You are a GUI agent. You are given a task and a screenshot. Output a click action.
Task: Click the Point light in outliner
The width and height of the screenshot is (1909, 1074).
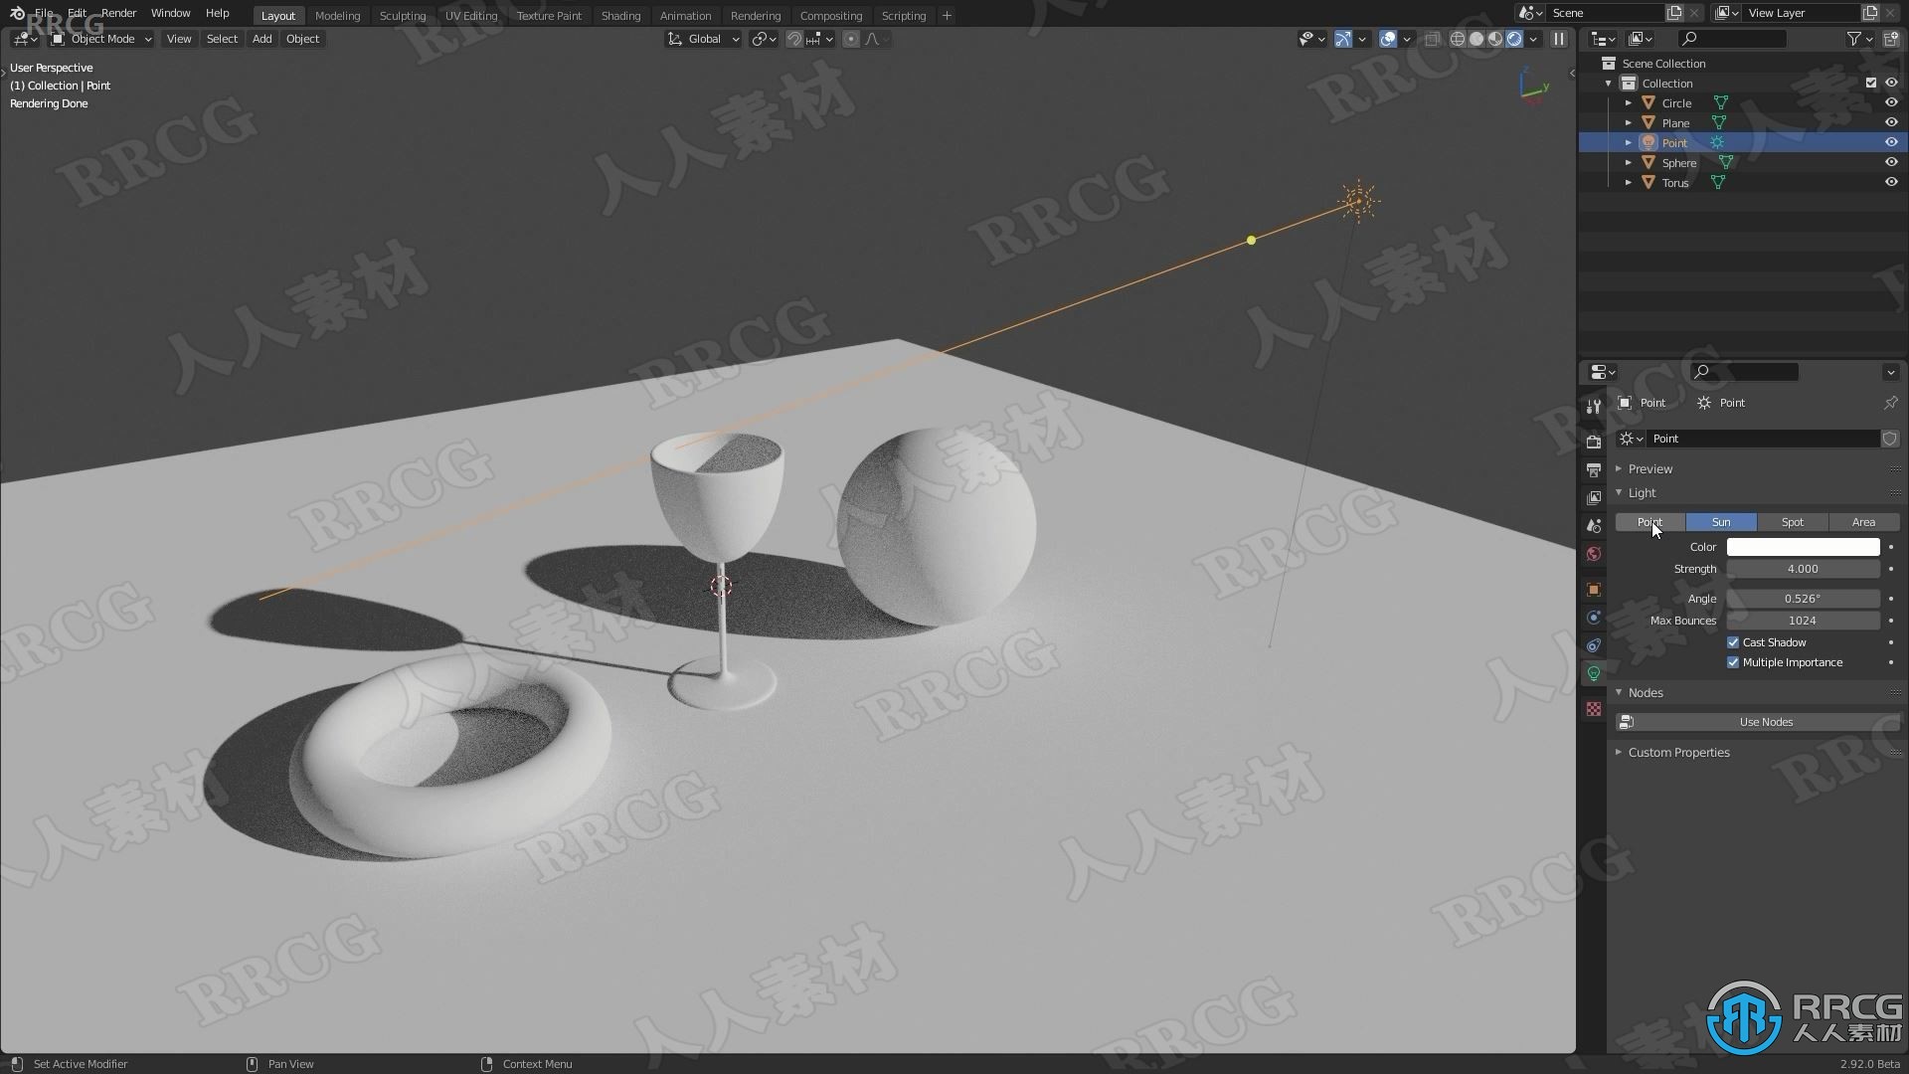(x=1673, y=141)
